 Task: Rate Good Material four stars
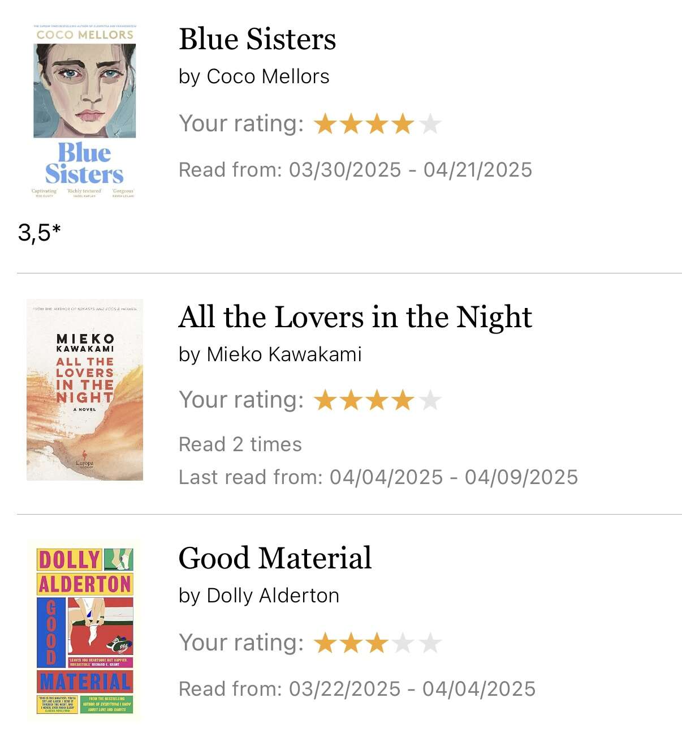403,643
